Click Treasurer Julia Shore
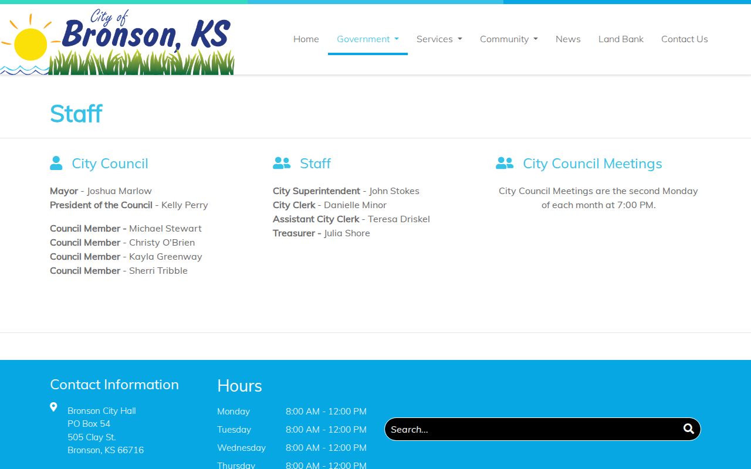Viewport: 751px width, 469px height. click(322, 233)
